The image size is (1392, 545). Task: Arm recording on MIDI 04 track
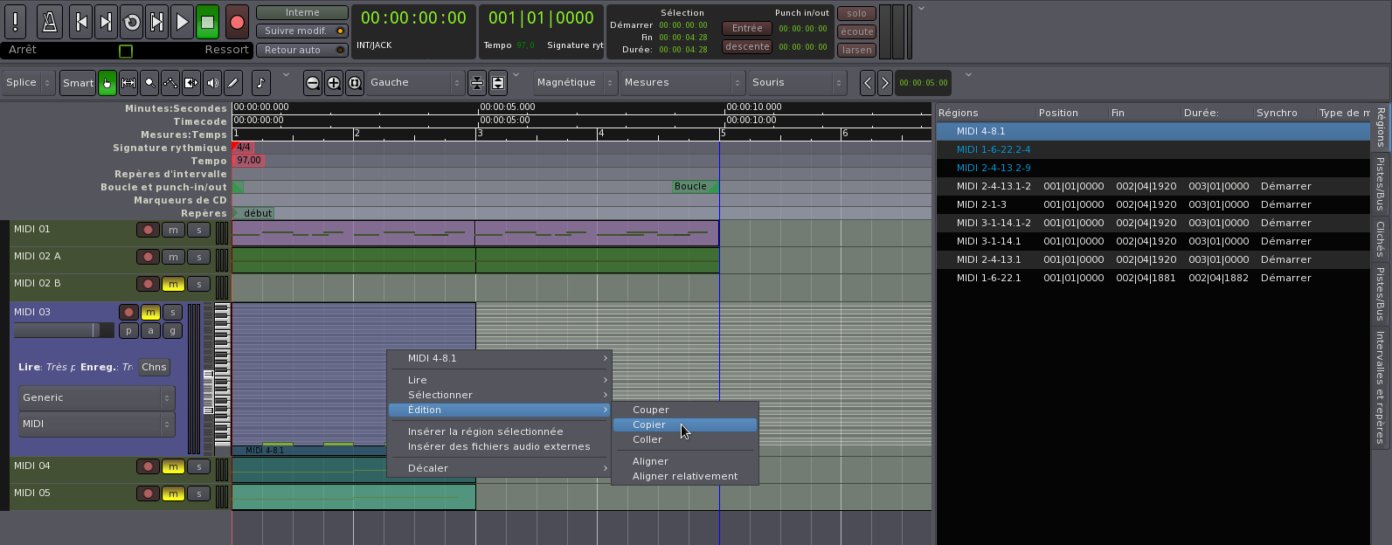click(148, 467)
